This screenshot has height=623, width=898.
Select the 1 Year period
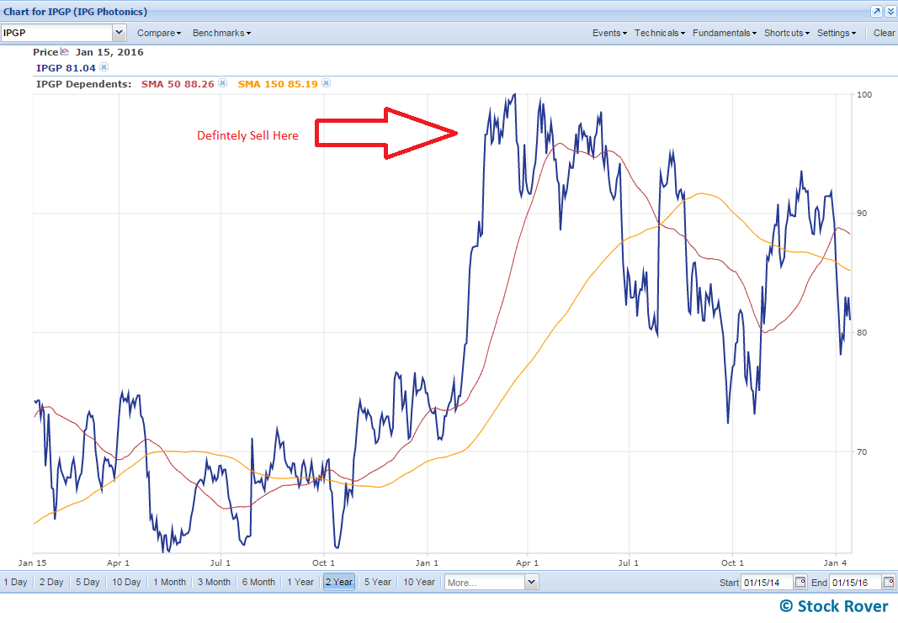pyautogui.click(x=300, y=582)
